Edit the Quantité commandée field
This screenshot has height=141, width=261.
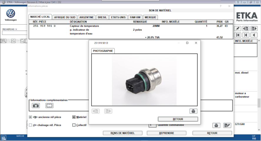pos(152,125)
